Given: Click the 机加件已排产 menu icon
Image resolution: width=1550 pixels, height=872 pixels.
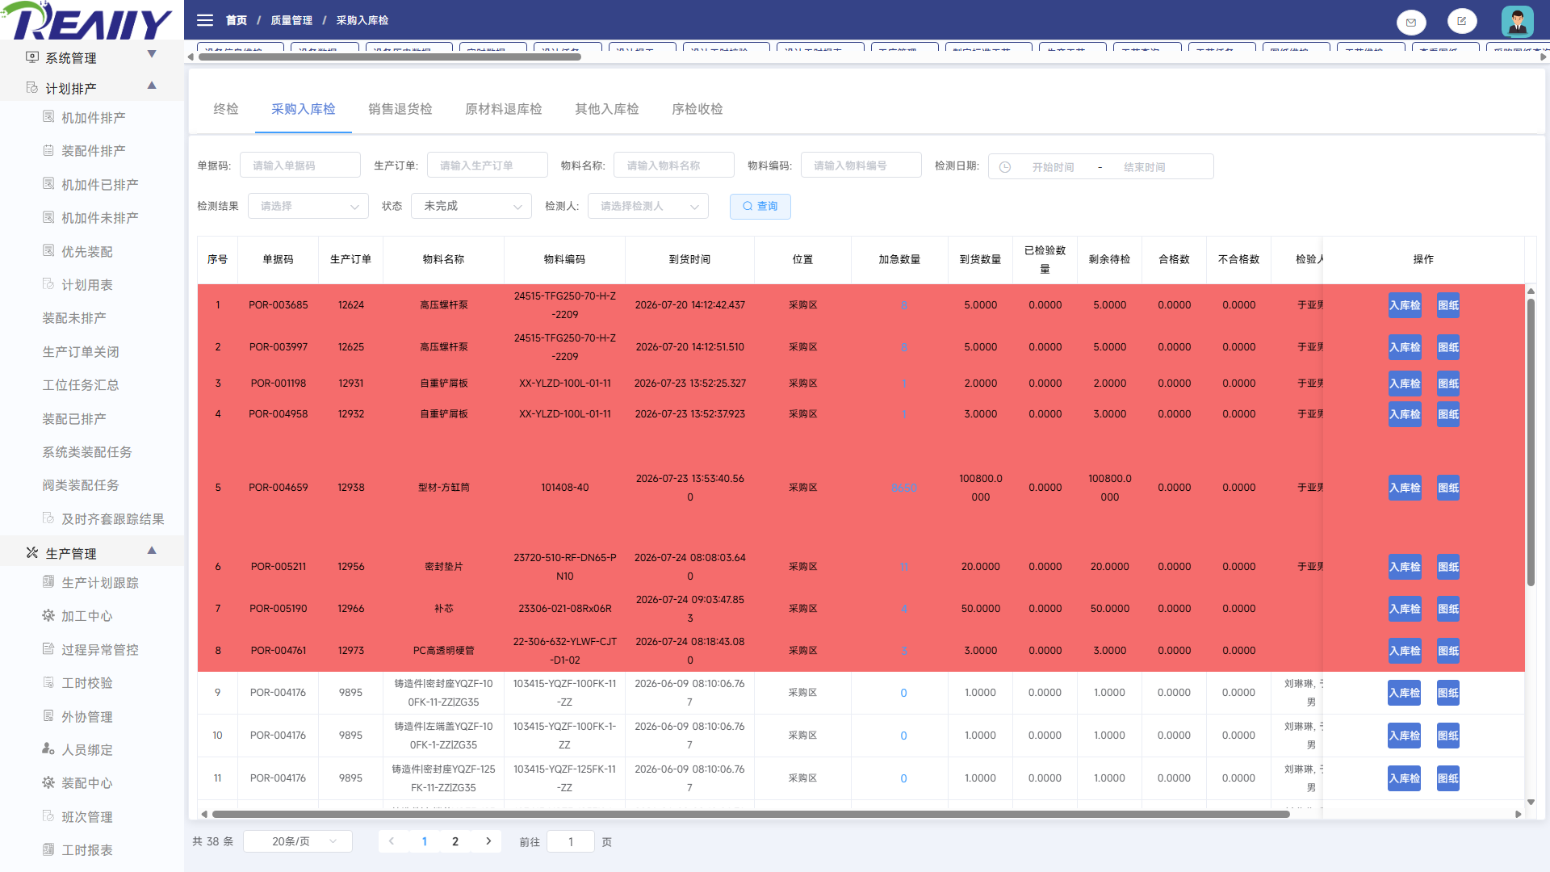Looking at the screenshot, I should click(48, 184).
